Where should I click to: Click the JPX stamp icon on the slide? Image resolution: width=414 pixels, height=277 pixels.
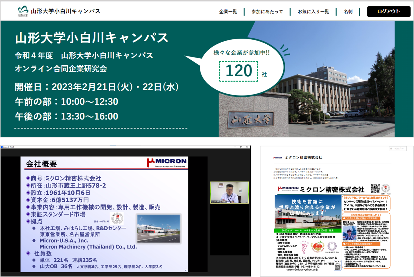[x=118, y=218]
